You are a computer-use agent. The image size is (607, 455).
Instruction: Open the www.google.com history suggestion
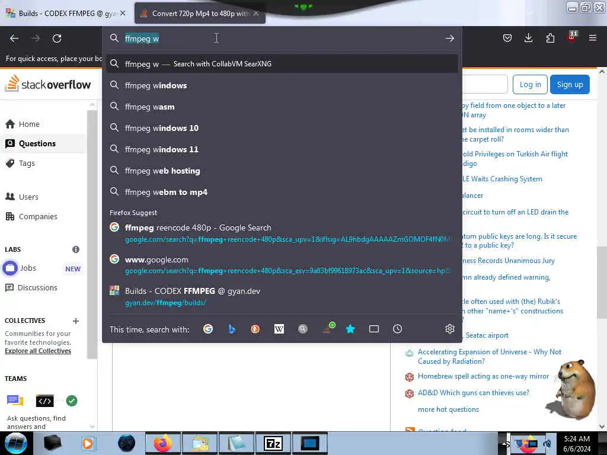point(282,265)
